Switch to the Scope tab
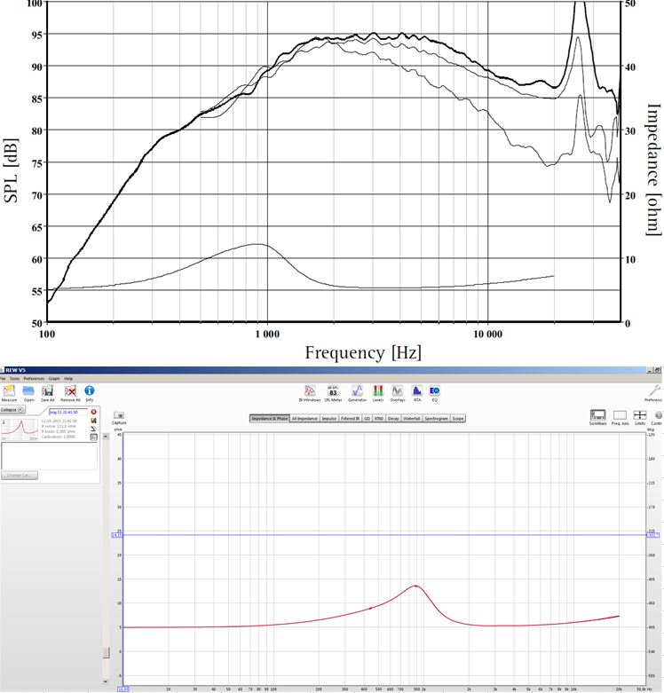This screenshot has height=693, width=664. pyautogui.click(x=458, y=418)
